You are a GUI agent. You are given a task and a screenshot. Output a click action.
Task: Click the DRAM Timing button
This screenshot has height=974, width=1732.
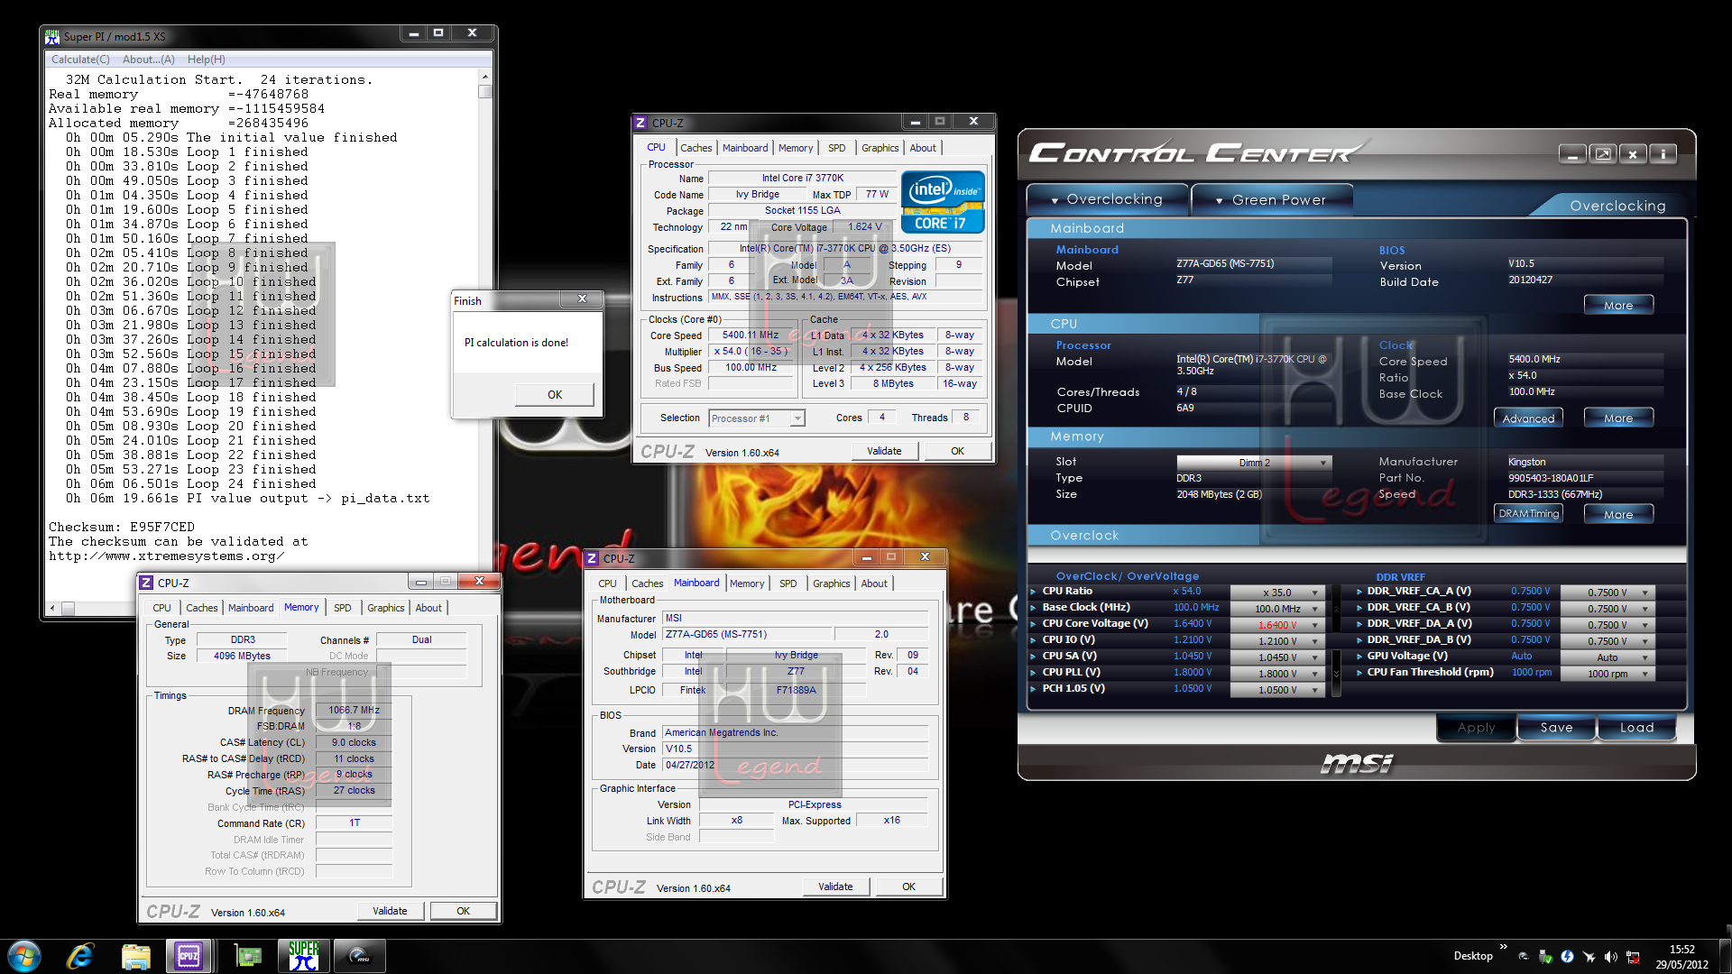coord(1528,514)
